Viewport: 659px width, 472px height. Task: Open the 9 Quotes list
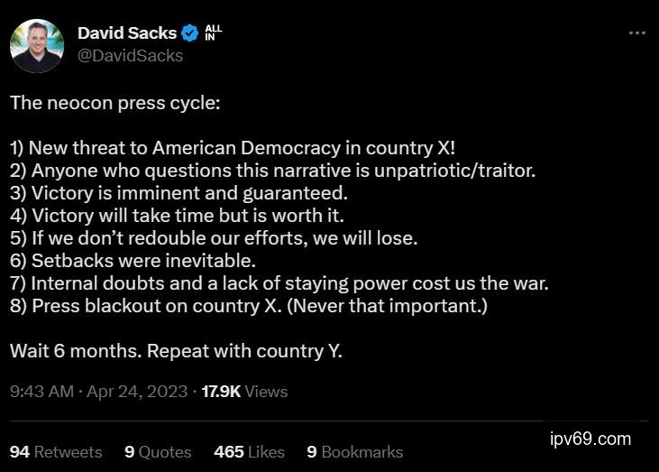pos(158,451)
